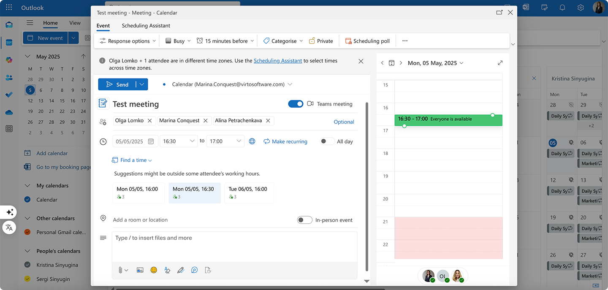This screenshot has height=290, width=608.
Task: Turn off the Teams meeting toggle
Action: coord(296,104)
